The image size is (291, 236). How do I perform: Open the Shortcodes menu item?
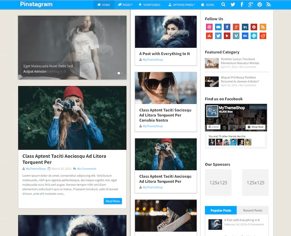click(150, 5)
